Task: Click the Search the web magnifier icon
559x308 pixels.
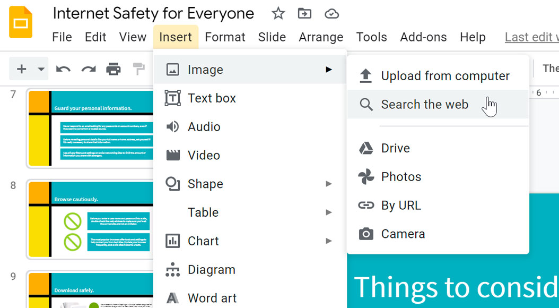Action: [x=365, y=104]
